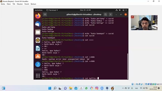
Task: Open the Files manager in the dock
Action: pyautogui.click(x=38, y=32)
